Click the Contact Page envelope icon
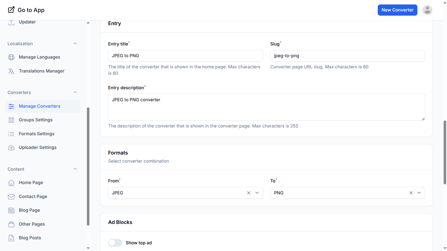Image resolution: width=447 pixels, height=251 pixels. tap(11, 197)
